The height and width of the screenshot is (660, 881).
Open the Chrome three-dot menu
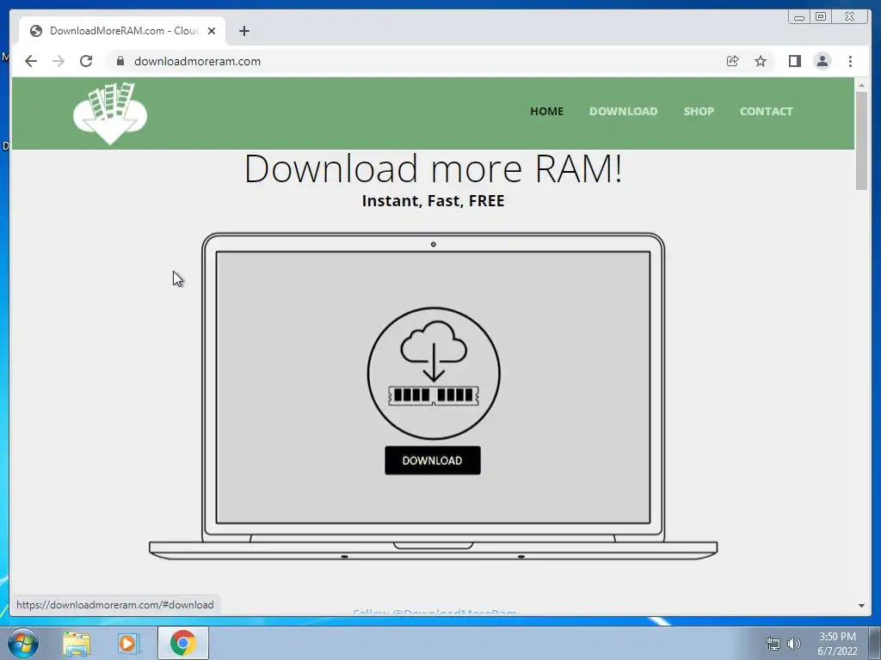click(x=850, y=61)
